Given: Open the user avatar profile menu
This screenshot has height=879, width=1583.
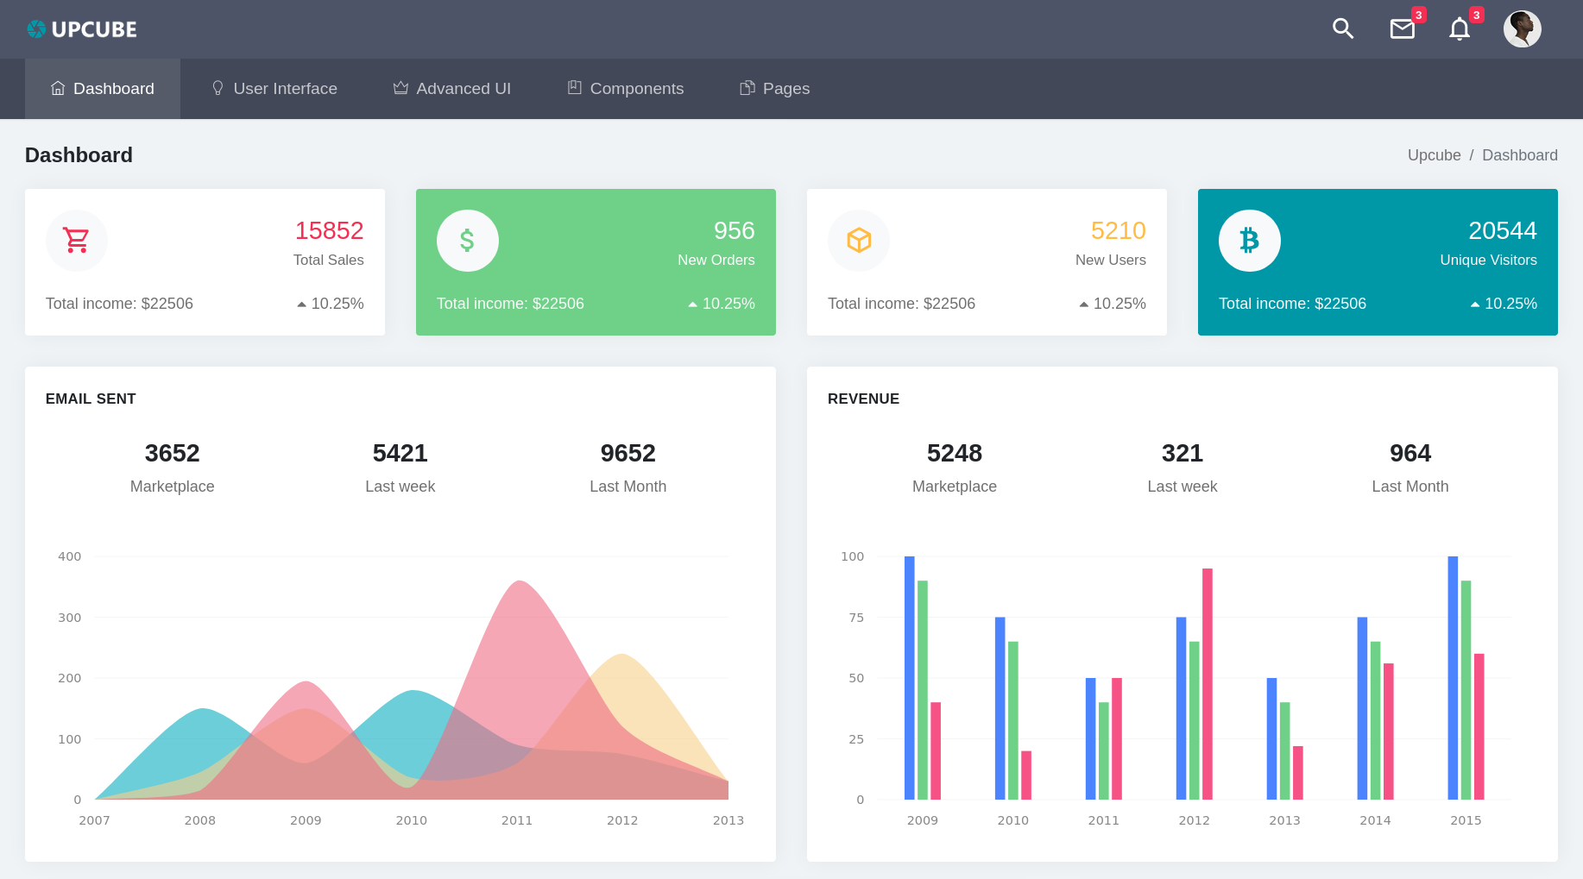Looking at the screenshot, I should coord(1522,29).
